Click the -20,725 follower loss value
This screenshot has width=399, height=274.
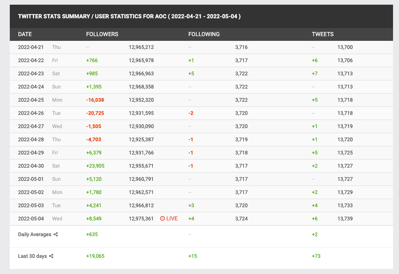[95, 113]
